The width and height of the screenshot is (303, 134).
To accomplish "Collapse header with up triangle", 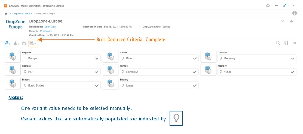I will (291, 21).
